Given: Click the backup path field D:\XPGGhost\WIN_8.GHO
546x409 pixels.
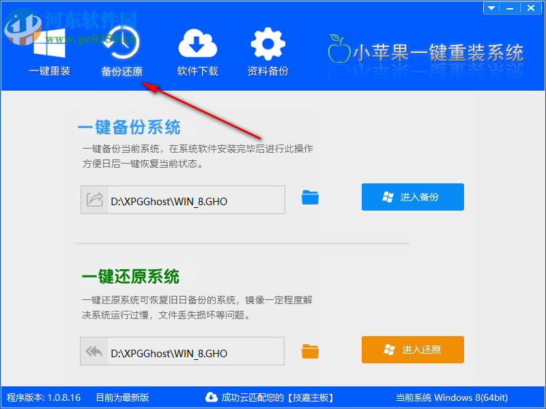Looking at the screenshot, I should [183, 200].
